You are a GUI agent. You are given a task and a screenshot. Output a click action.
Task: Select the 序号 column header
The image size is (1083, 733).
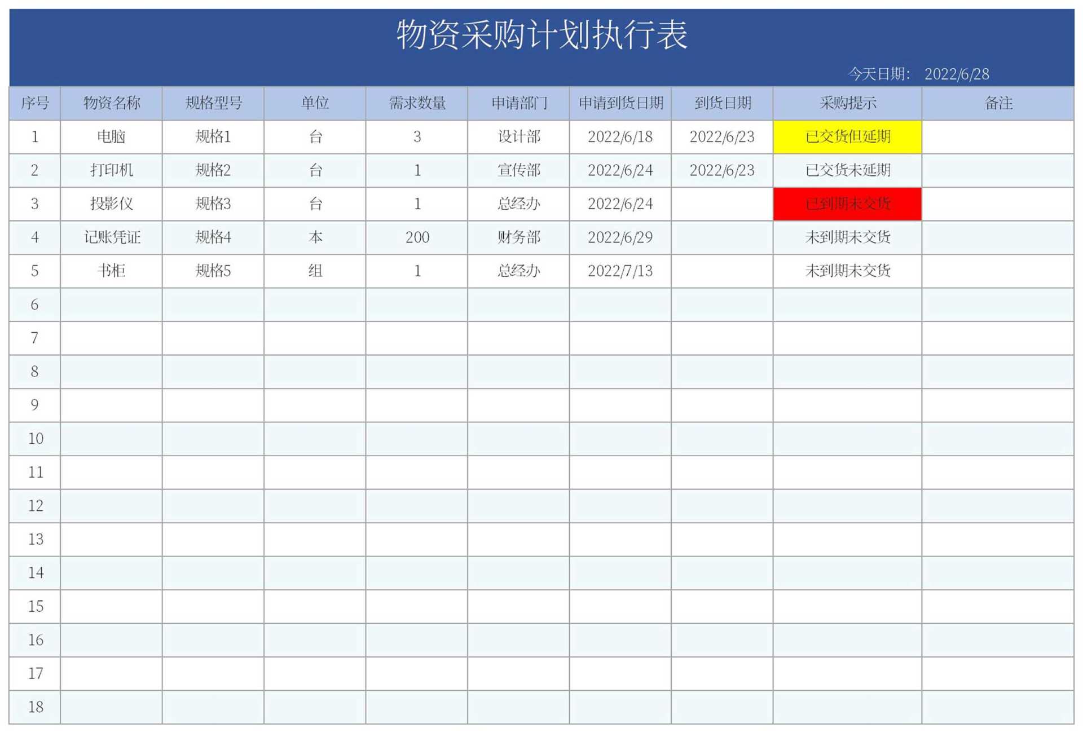point(35,103)
